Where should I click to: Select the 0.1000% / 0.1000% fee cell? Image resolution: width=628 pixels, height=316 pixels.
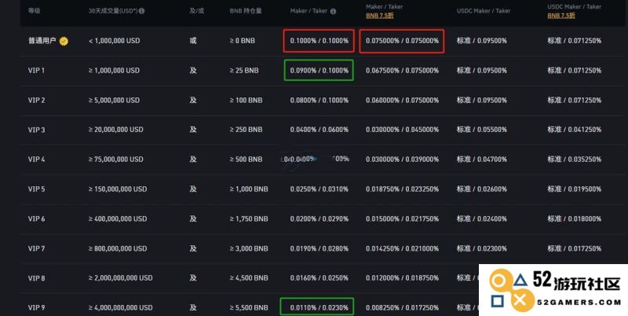click(319, 41)
